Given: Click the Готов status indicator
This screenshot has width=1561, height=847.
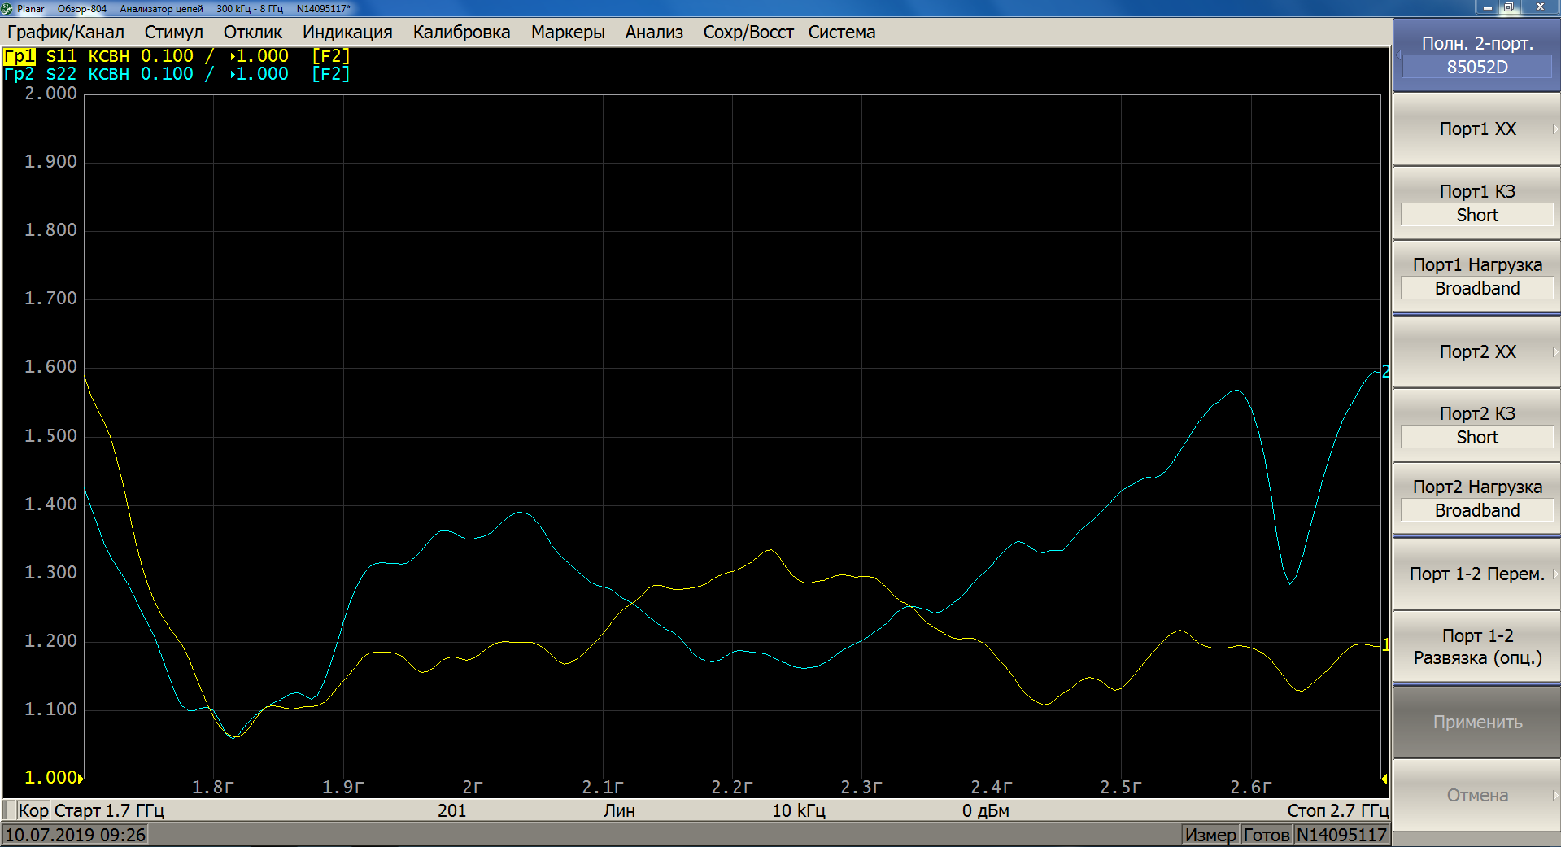Looking at the screenshot, I should 1267,835.
